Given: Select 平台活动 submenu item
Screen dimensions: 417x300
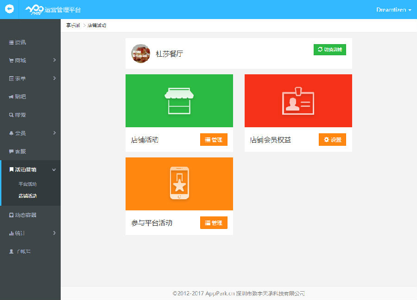Looking at the screenshot, I should 27,184.
